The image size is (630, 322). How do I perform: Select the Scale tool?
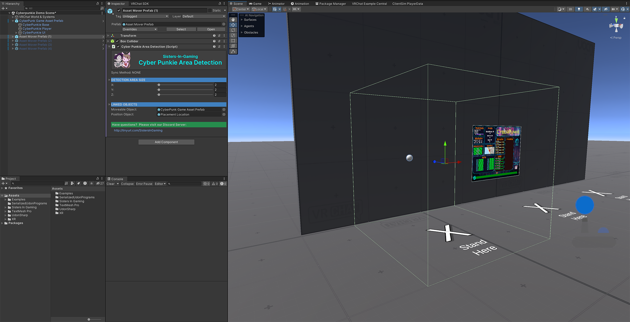pos(233,35)
